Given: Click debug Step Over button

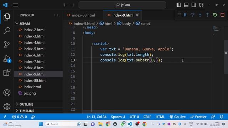Looking at the screenshot, I should [x=192, y=15].
